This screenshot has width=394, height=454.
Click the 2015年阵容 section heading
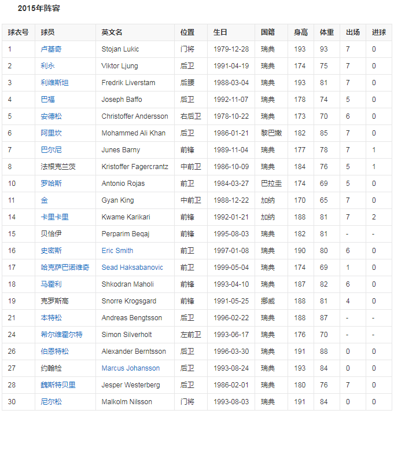point(39,9)
